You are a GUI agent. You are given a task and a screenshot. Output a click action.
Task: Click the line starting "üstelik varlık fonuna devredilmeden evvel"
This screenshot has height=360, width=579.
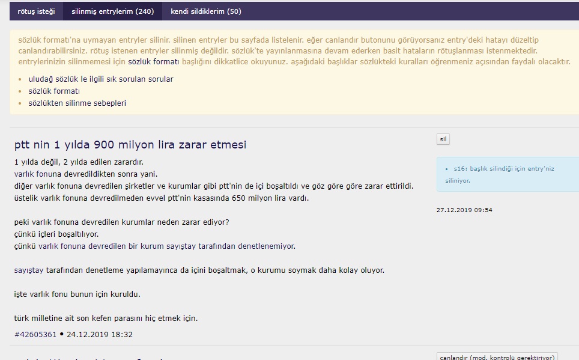pyautogui.click(x=162, y=198)
